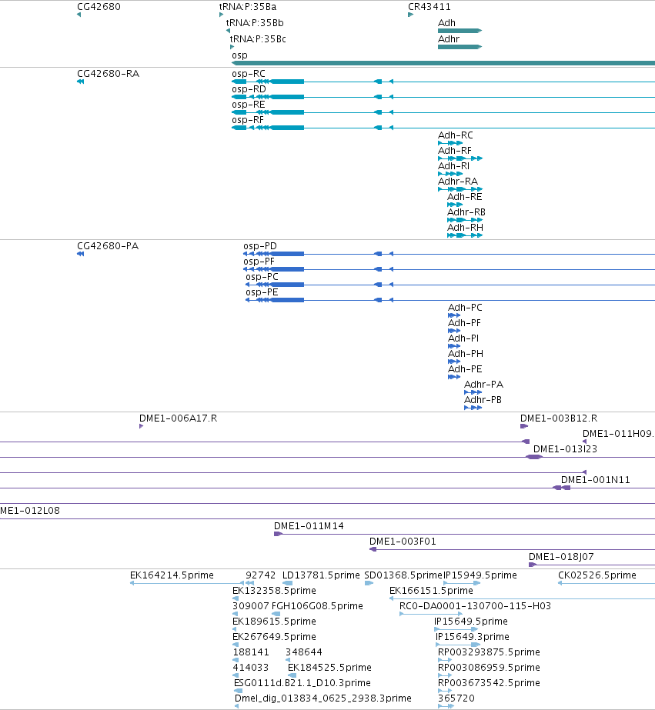Select the IP15649.5prime EST label
The image size is (655, 710).
point(471,622)
